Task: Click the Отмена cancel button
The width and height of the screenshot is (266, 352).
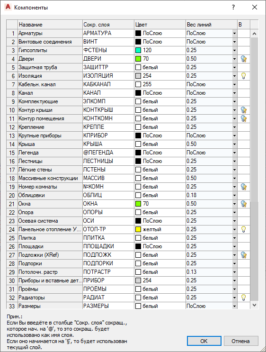Action: tap(241, 341)
